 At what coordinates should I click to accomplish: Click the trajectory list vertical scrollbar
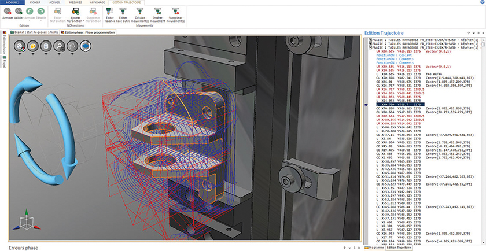point(482,116)
